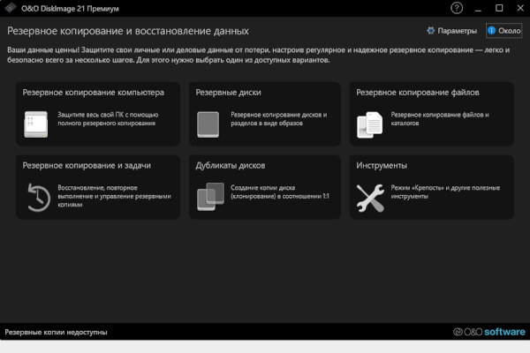530x353 pixels.
Task: Click the wrench and screwdriver tools icon
Action: point(370,198)
